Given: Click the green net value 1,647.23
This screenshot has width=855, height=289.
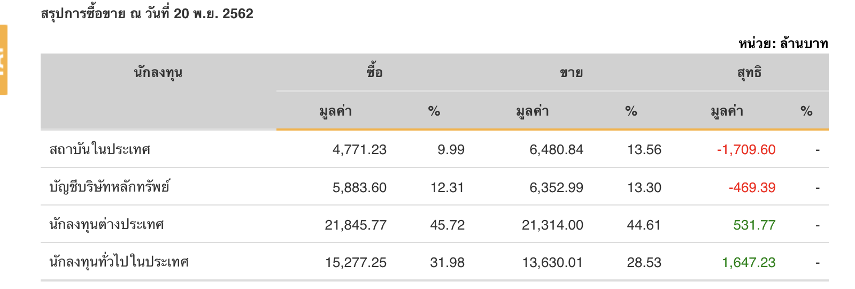Looking at the screenshot, I should coord(749,263).
